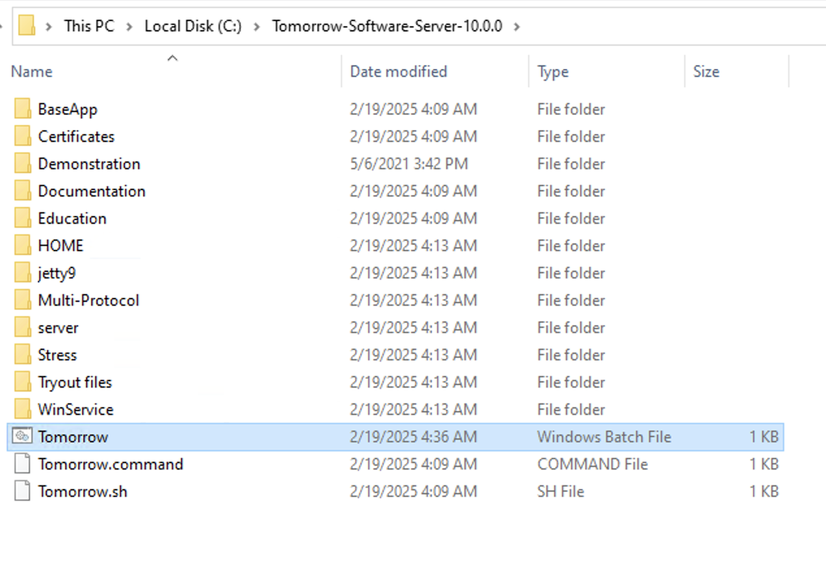Select the Tomorrow batch file icon
Screen dimensions: 826x562
click(x=22, y=437)
